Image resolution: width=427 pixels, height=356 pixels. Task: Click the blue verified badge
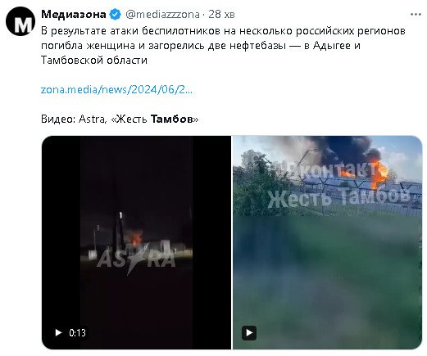tap(115, 14)
